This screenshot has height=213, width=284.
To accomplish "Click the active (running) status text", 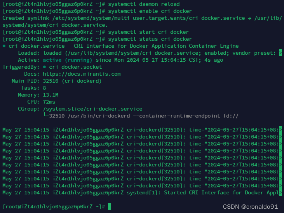I will click(67, 60).
